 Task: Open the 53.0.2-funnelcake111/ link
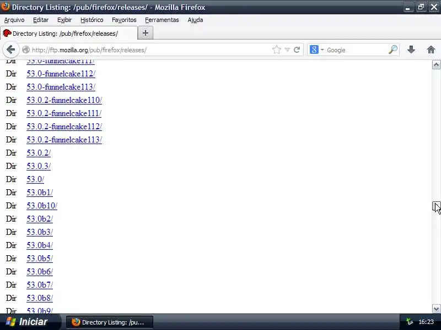(x=64, y=113)
